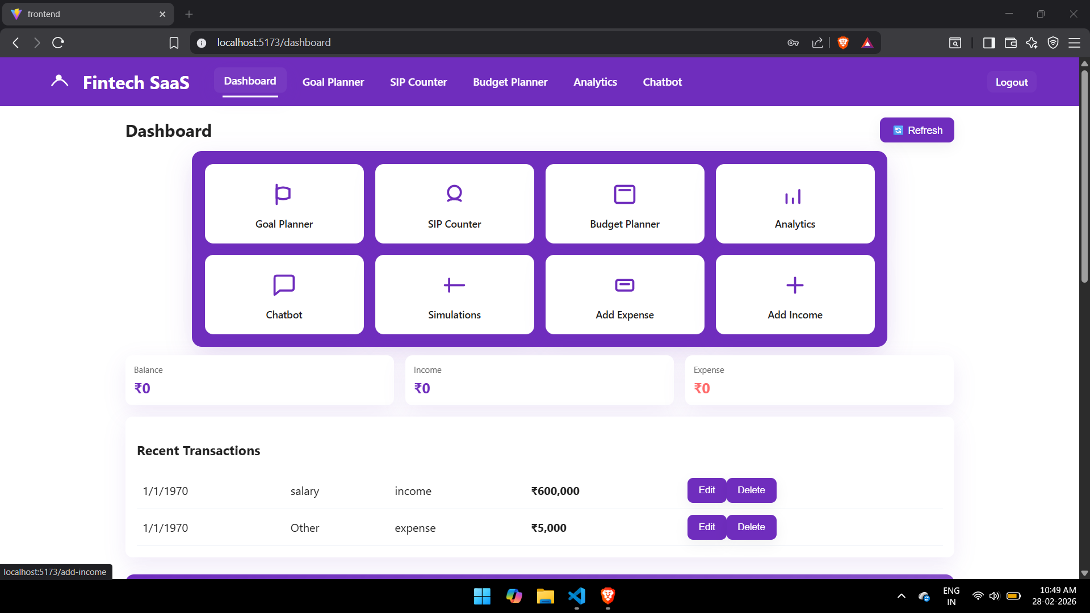Open Visual Studio Code from the taskbar
Image resolution: width=1090 pixels, height=613 pixels.
pos(576,596)
